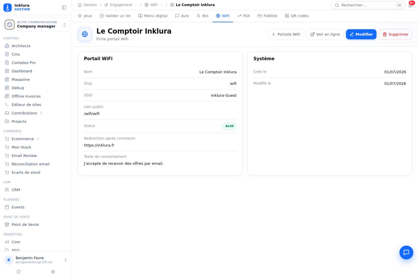Click the Actif status badge
This screenshot has width=418, height=278.
pyautogui.click(x=229, y=126)
